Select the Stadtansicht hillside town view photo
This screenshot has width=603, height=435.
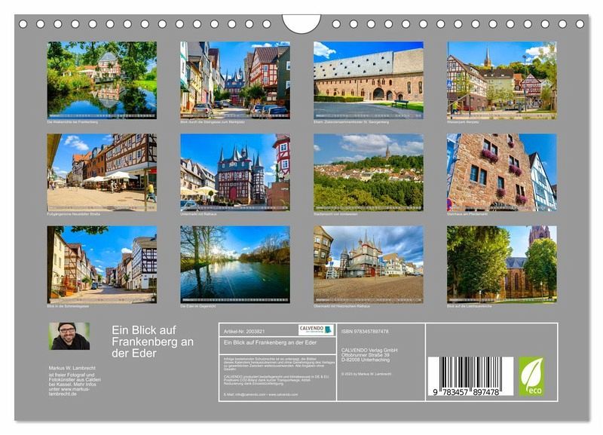point(368,172)
